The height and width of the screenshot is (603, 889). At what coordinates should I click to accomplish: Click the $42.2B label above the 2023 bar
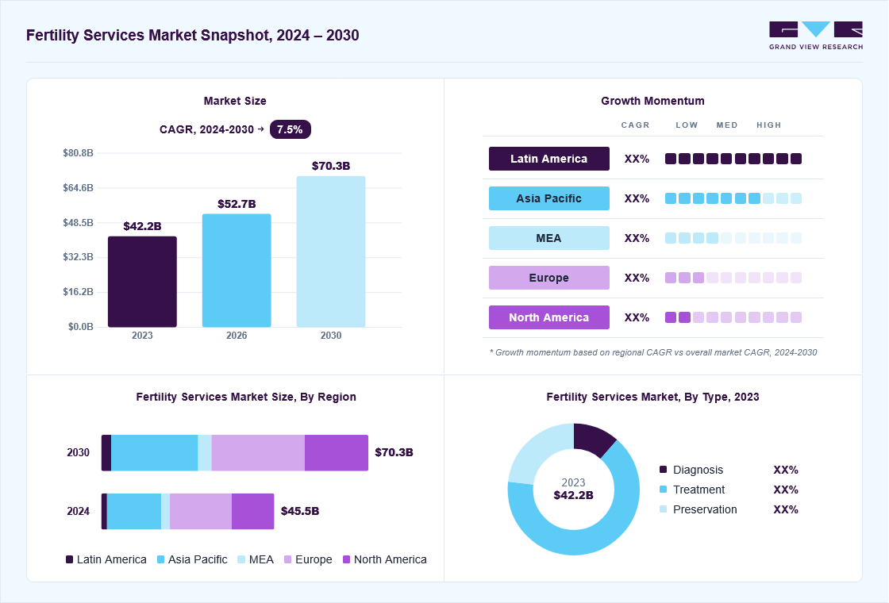[x=142, y=226]
